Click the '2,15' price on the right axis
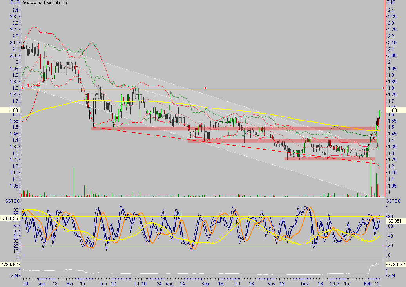 392,42
